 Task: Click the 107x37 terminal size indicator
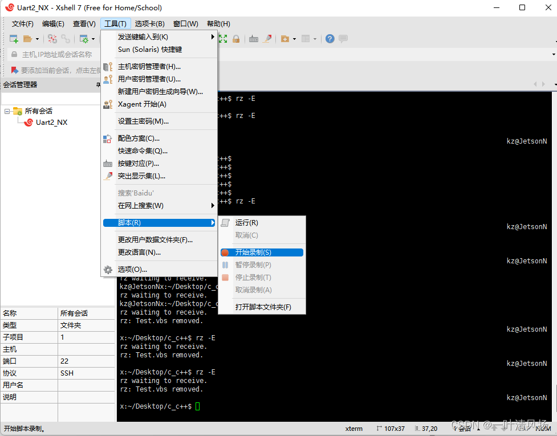click(391, 429)
